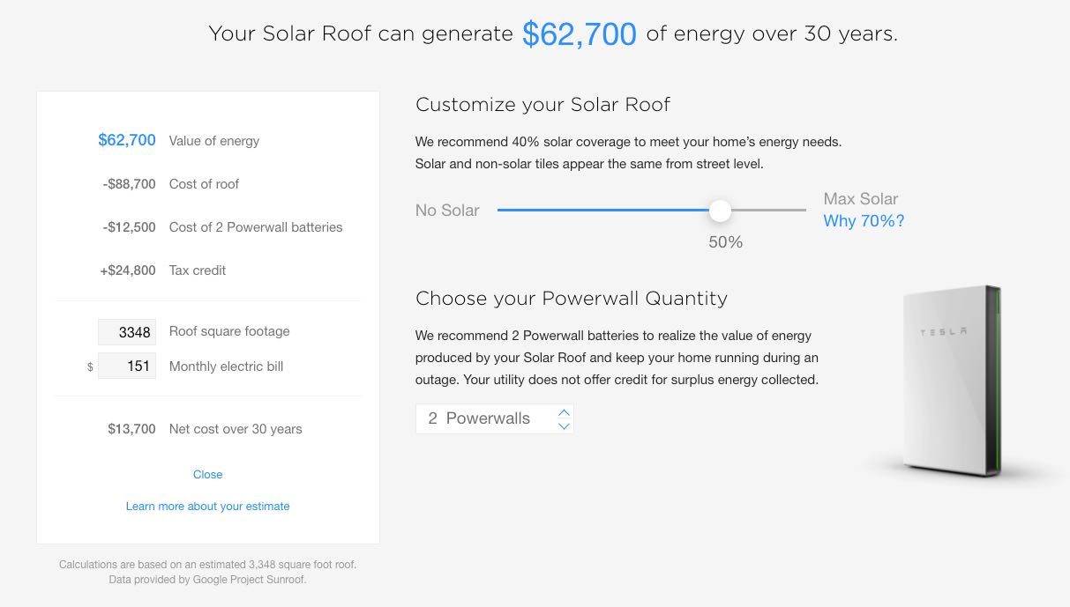Click the up arrow on Powerwalls selector
This screenshot has width=1070, height=607.
click(x=565, y=412)
